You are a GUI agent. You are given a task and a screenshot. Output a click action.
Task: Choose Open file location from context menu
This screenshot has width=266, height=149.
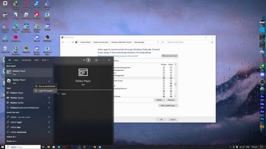45,91
